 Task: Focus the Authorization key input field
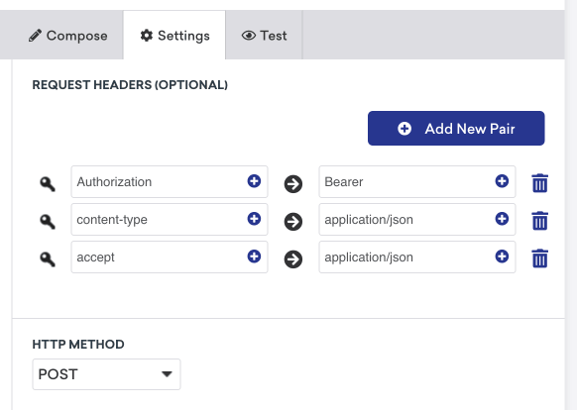click(x=170, y=181)
